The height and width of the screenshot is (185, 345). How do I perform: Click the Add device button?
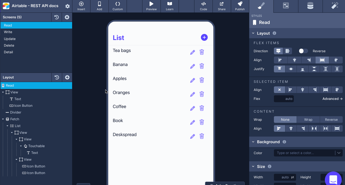point(99,6)
